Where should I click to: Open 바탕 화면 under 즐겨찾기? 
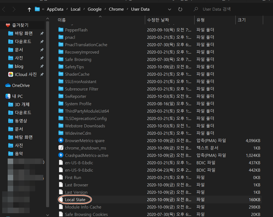point(24,33)
